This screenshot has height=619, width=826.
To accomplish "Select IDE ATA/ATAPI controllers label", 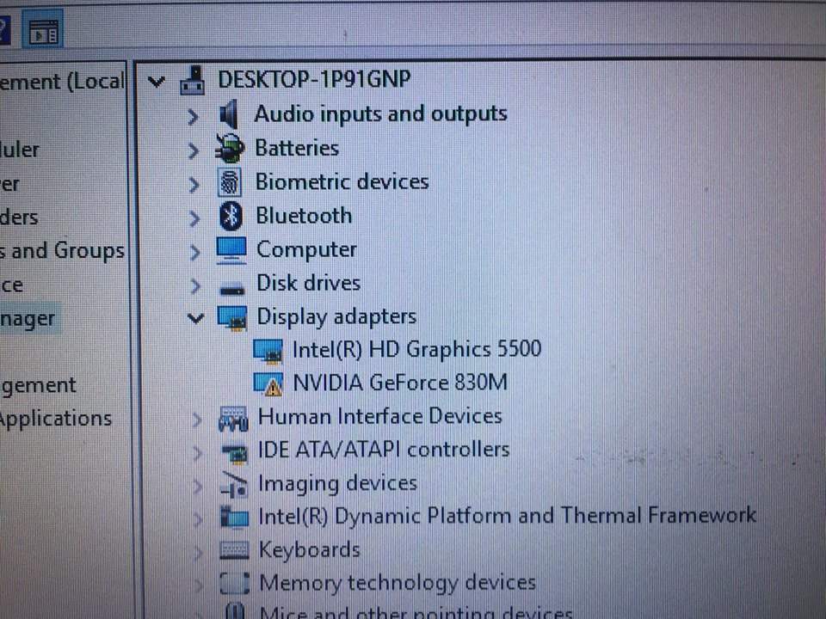I will (384, 450).
